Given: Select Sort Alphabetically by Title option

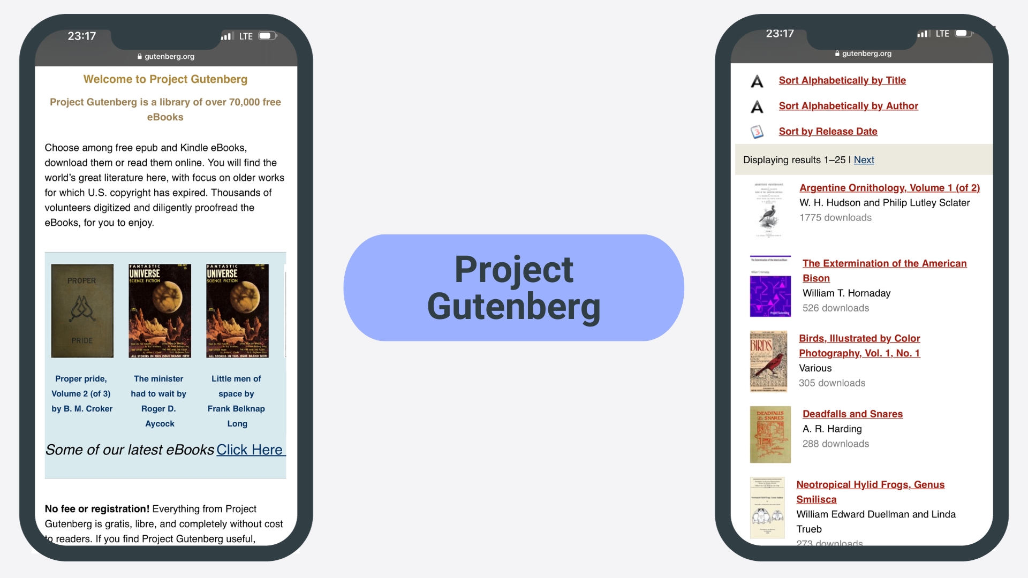Looking at the screenshot, I should [x=842, y=80].
